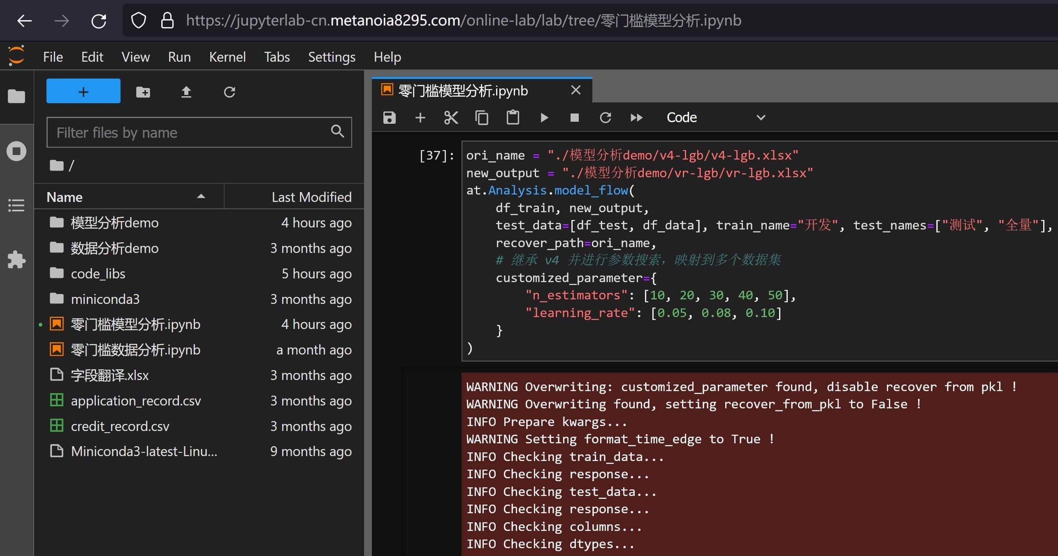The width and height of the screenshot is (1058, 556).
Task: Click the Copy cells icon
Action: click(x=482, y=118)
